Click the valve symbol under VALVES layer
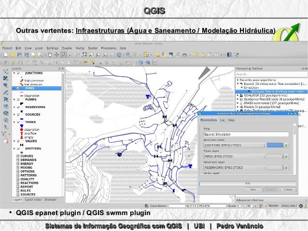 coord(21,145)
